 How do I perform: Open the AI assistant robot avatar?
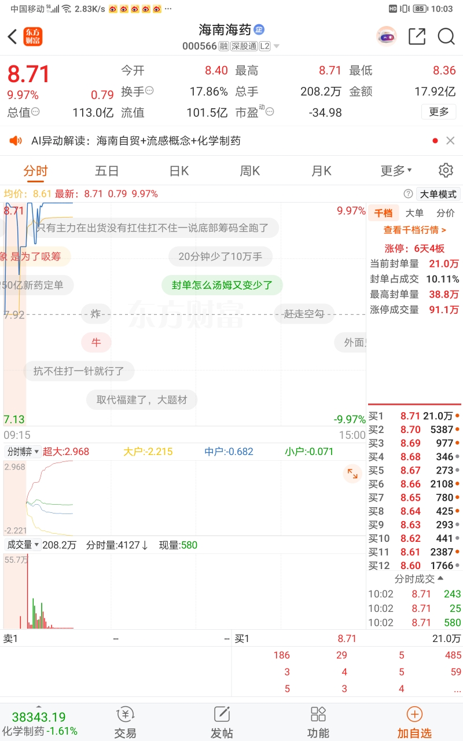point(386,36)
